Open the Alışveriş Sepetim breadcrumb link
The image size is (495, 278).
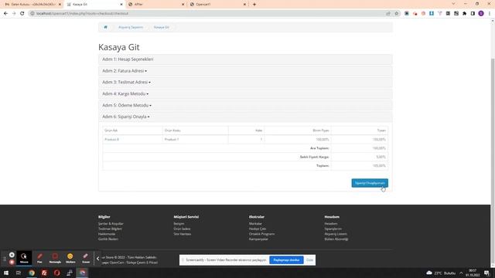coord(131,28)
